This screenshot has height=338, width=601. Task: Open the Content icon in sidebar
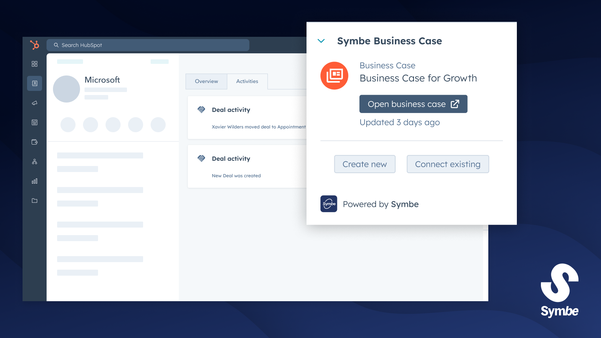click(34, 122)
